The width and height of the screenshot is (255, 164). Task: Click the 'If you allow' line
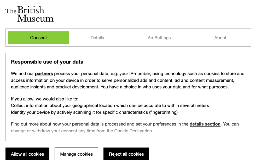[x=44, y=99]
